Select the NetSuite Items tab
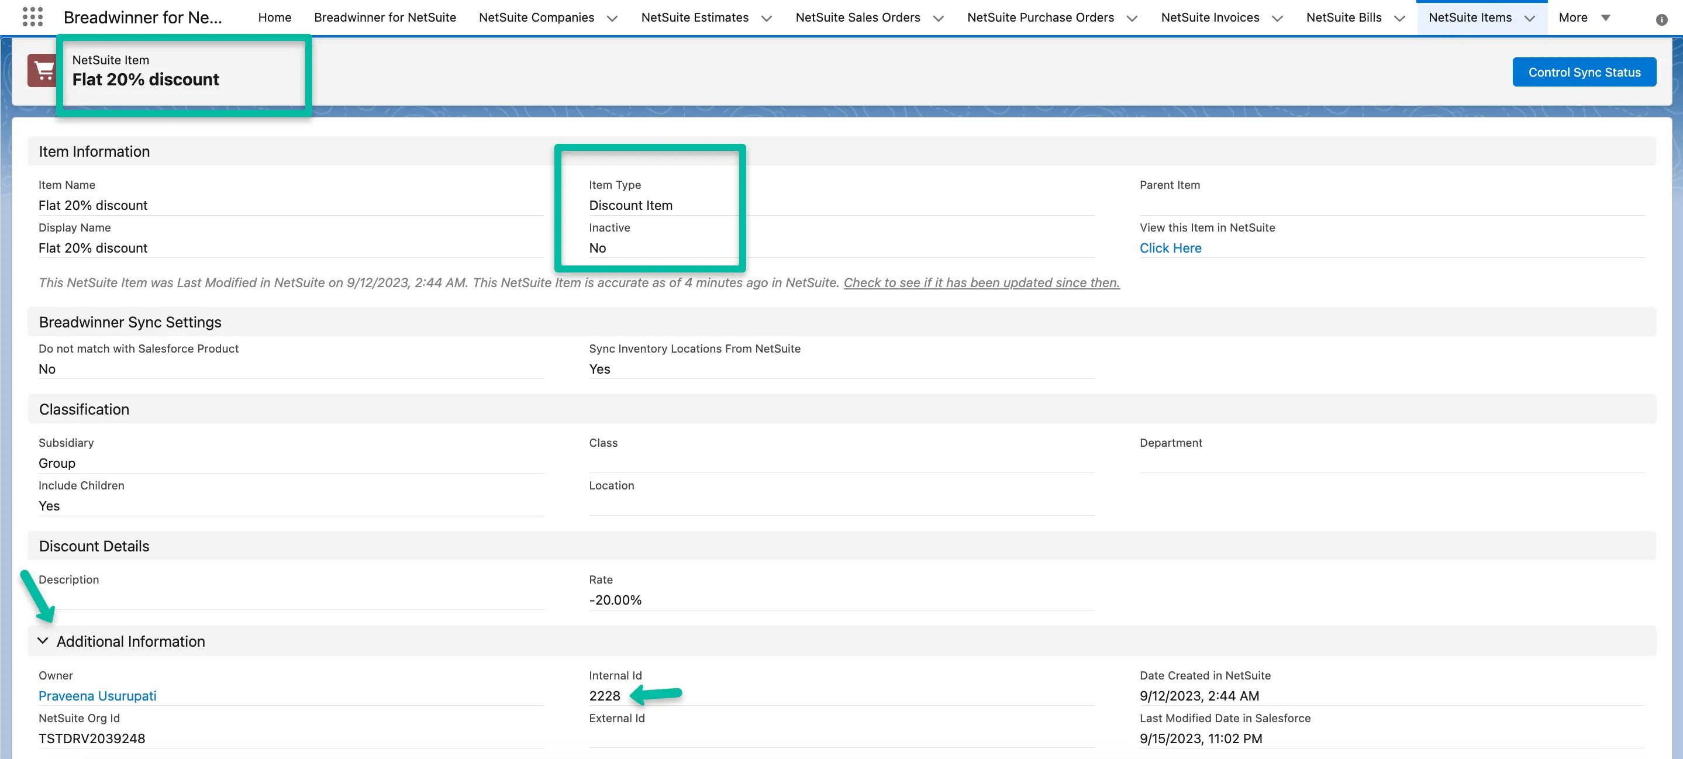This screenshot has width=1683, height=759. pos(1470,18)
